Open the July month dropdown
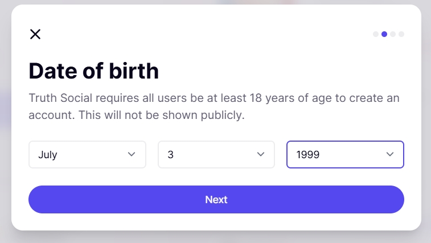 coord(87,154)
